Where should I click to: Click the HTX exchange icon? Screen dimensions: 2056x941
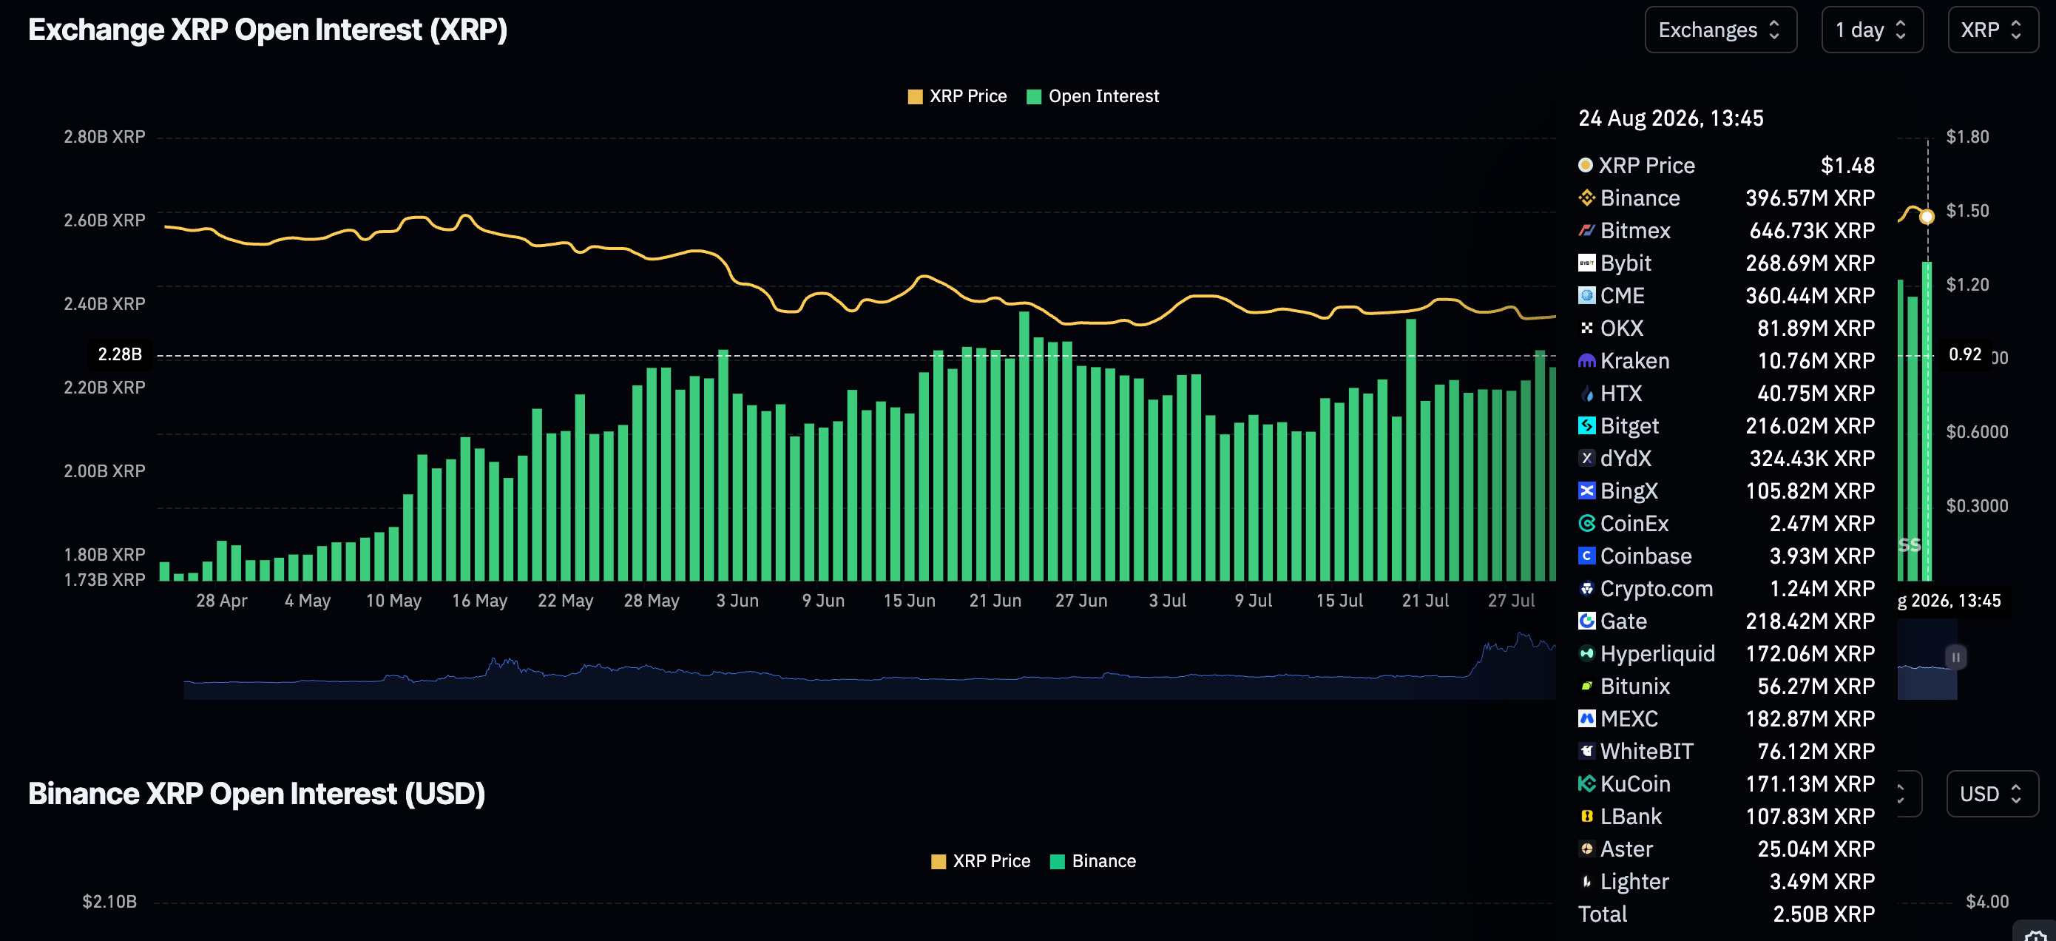[1586, 394]
